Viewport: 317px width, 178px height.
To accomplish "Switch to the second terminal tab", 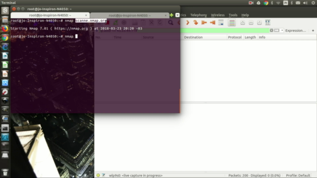I will [x=129, y=15].
